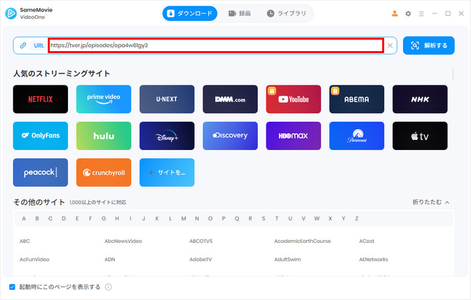Open the Prime Video tile
Screen dimensions: 471x300
click(x=104, y=99)
